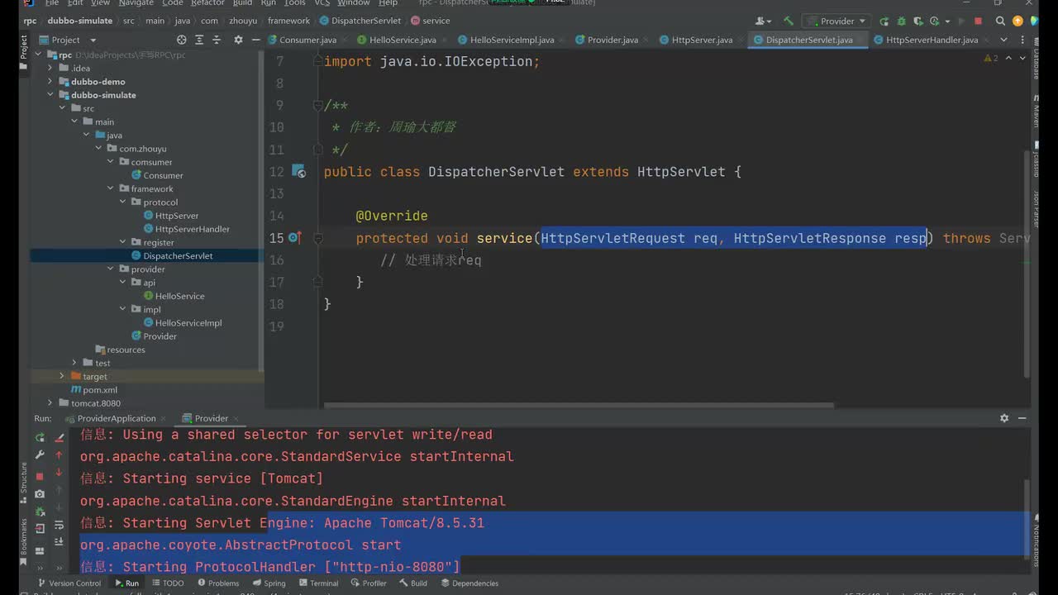The width and height of the screenshot is (1058, 595).
Task: Open the Problems tool window
Action: (x=217, y=583)
